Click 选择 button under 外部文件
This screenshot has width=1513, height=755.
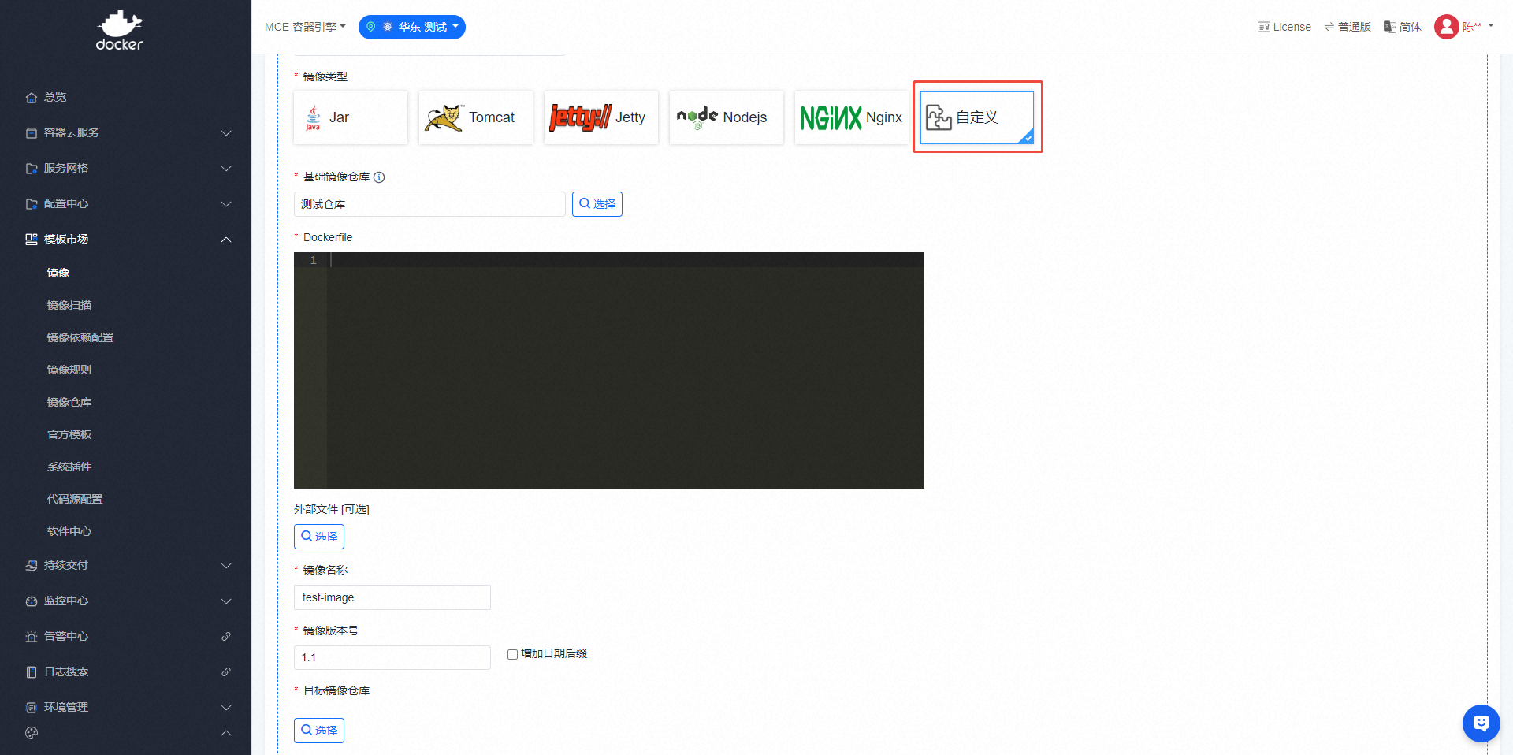(319, 537)
